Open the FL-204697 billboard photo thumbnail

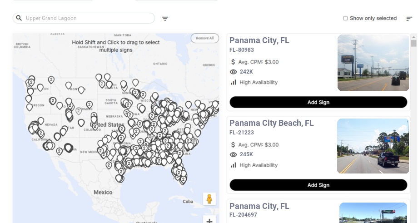(x=373, y=213)
